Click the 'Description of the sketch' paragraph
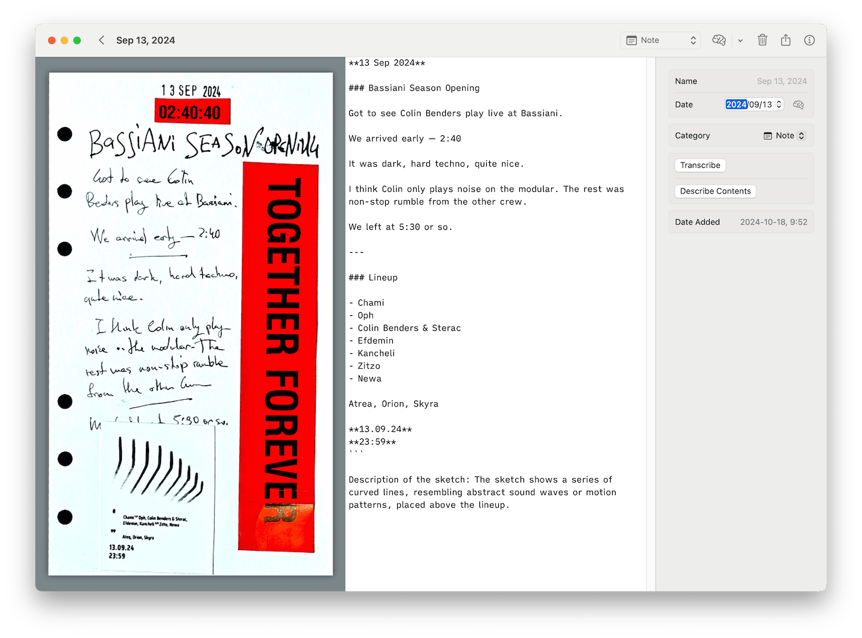Screen dimensions: 862x638 point(482,493)
